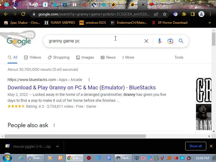This screenshot has height=162, width=216.
Task: Switch to the Images results tab
Action: click(85, 58)
